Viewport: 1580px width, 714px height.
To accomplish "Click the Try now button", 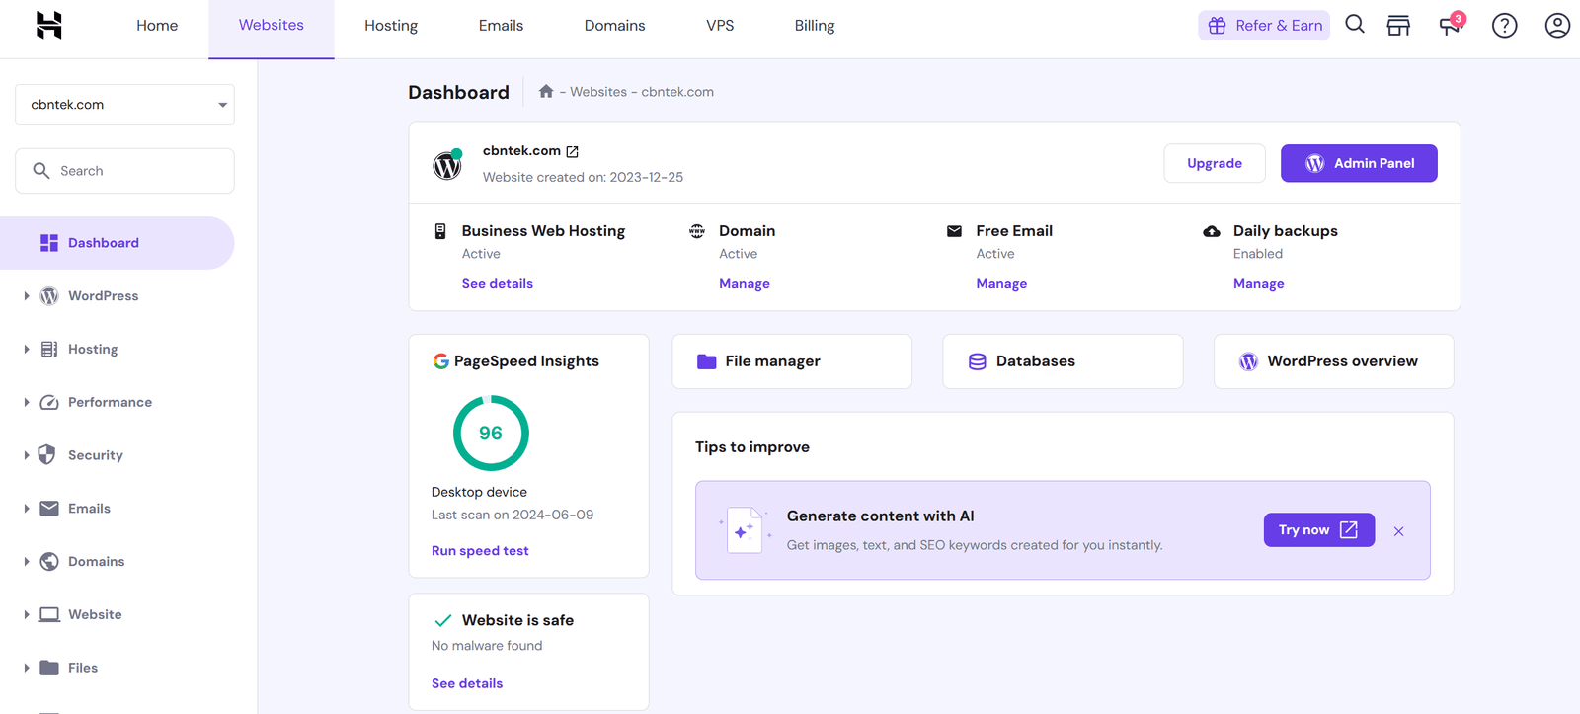I will coord(1319,530).
